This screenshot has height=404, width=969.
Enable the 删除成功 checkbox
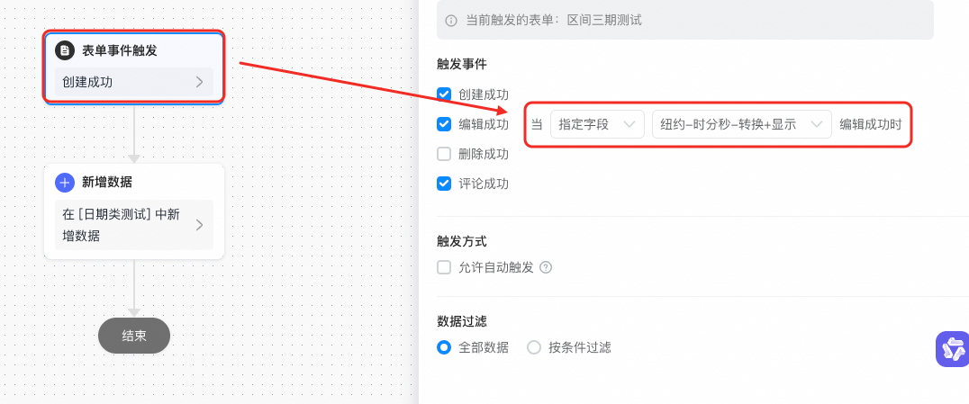click(444, 154)
